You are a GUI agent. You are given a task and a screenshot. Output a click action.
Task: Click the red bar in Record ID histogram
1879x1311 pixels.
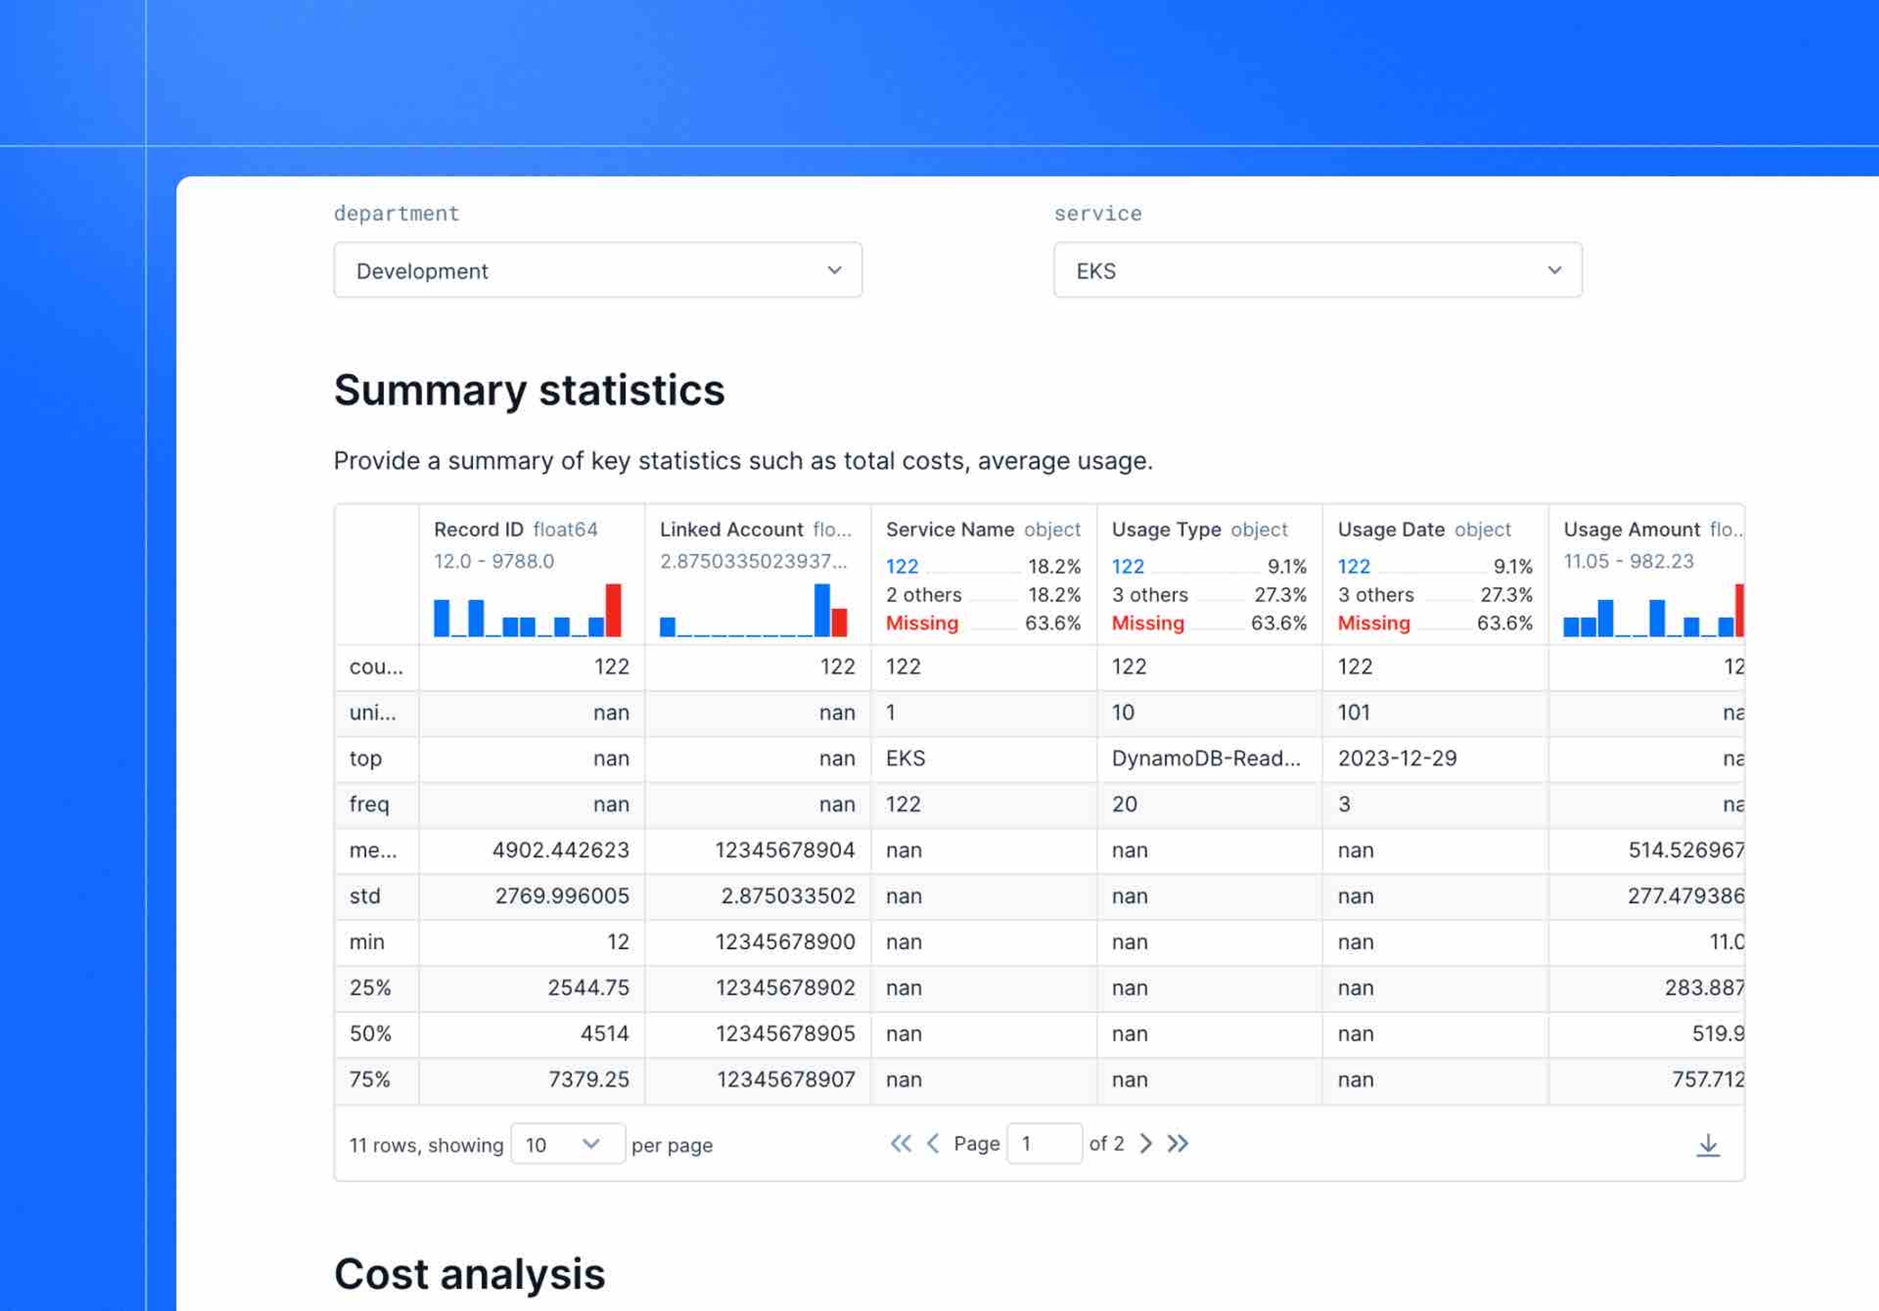pos(613,610)
